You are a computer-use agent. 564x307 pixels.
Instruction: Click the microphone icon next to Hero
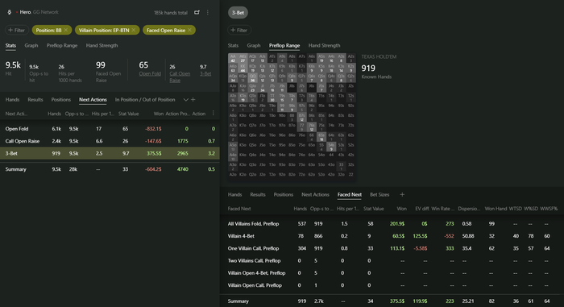pos(10,12)
